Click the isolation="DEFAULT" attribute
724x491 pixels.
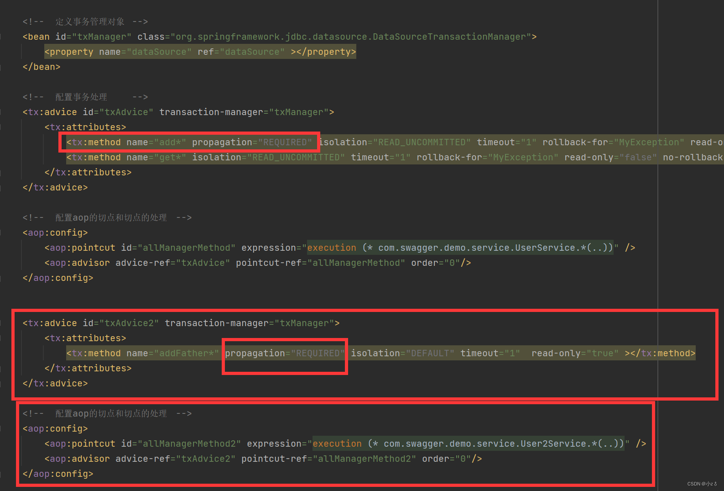[x=402, y=353]
